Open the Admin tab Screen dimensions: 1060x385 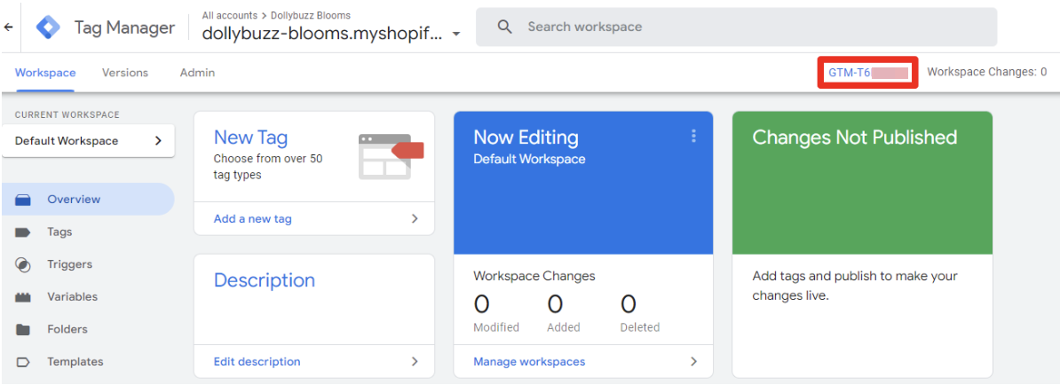click(197, 73)
